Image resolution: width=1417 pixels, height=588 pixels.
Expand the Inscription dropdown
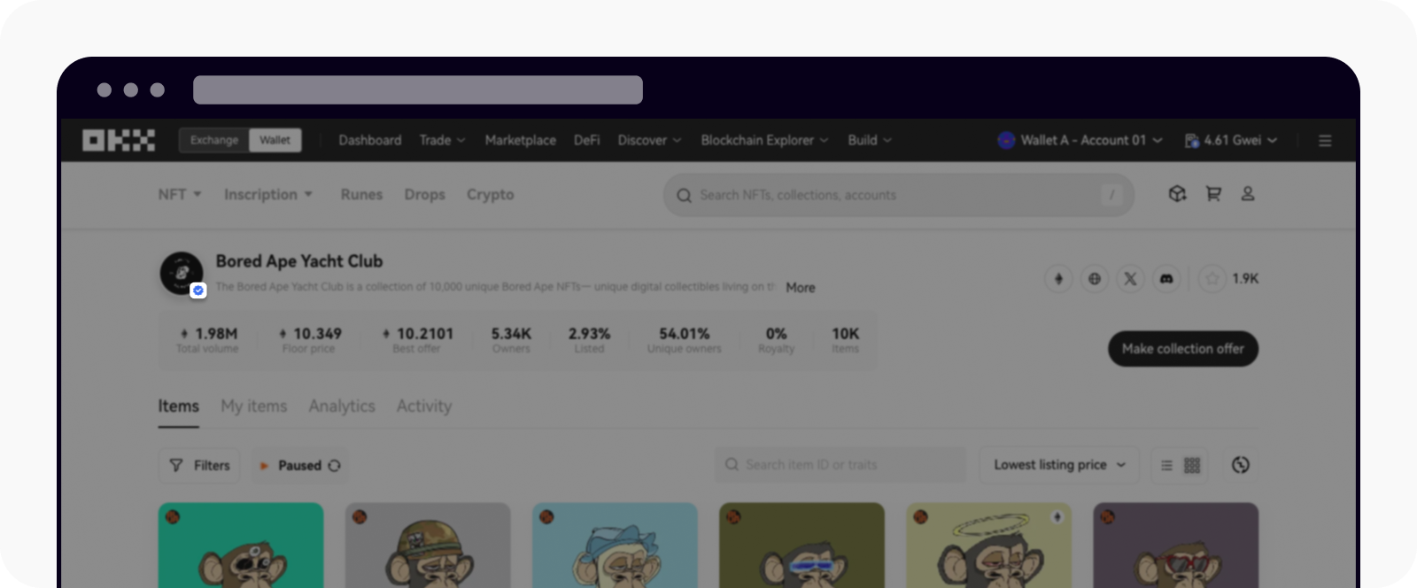tap(268, 194)
